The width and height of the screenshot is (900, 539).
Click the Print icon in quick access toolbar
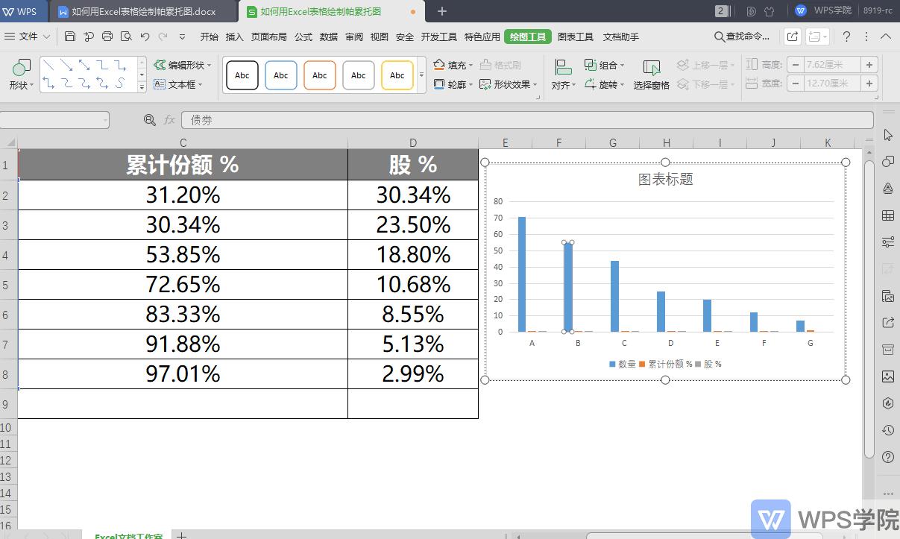[107, 36]
